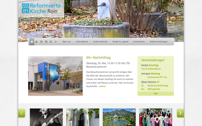
Task: Open the 60+ Nachmittag headline
Action: coord(98,57)
